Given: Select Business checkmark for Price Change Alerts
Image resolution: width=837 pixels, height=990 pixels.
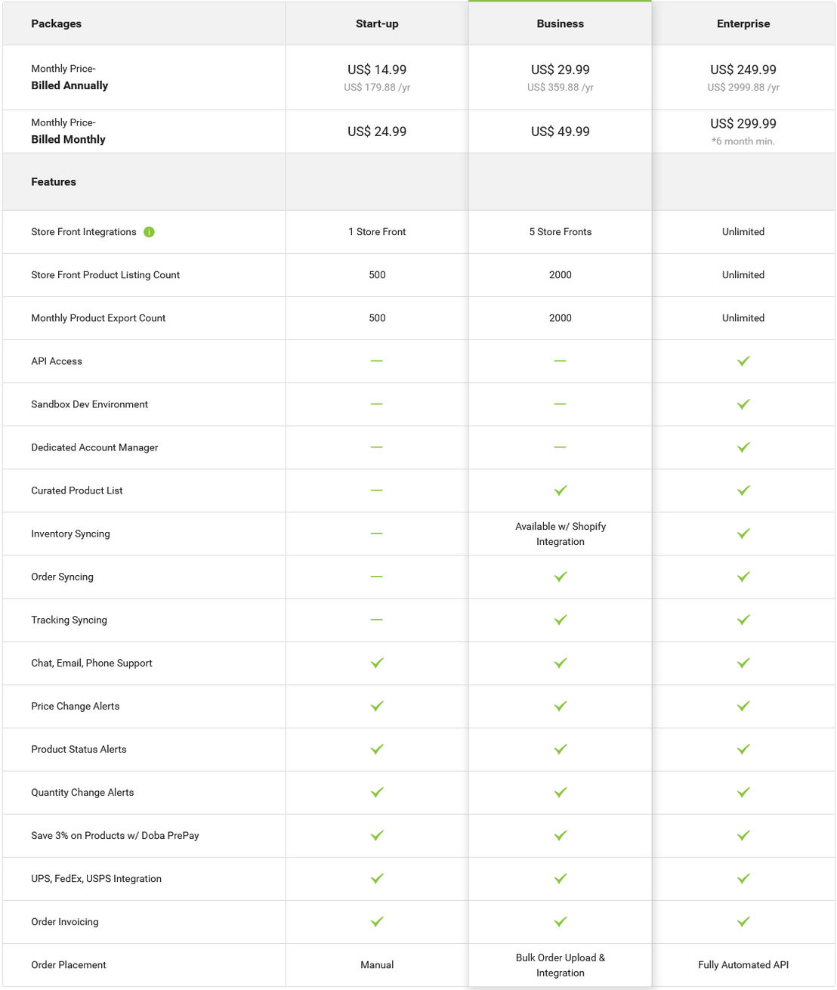Looking at the screenshot, I should 561,706.
